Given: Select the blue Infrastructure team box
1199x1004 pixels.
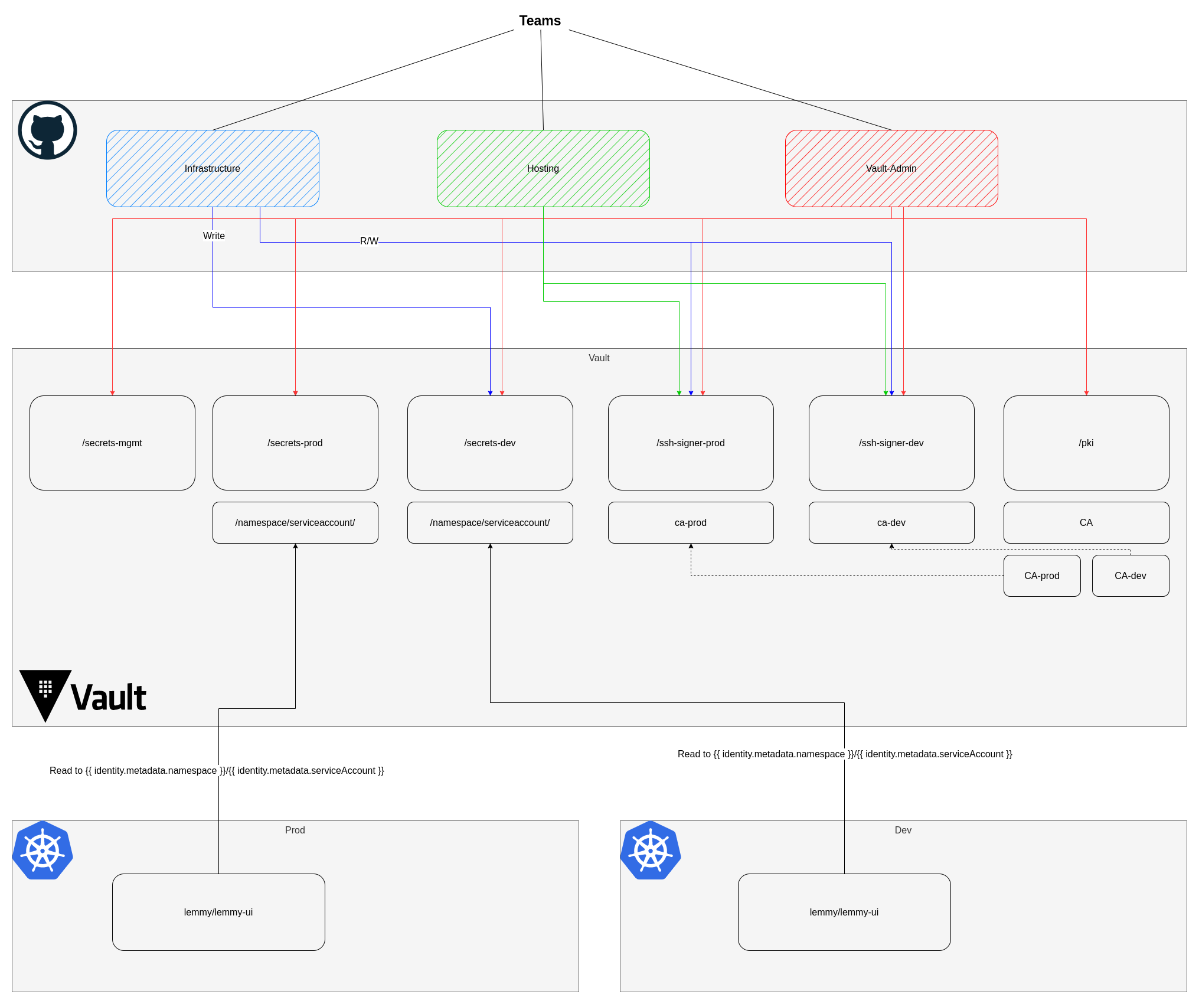Looking at the screenshot, I should pyautogui.click(x=213, y=168).
